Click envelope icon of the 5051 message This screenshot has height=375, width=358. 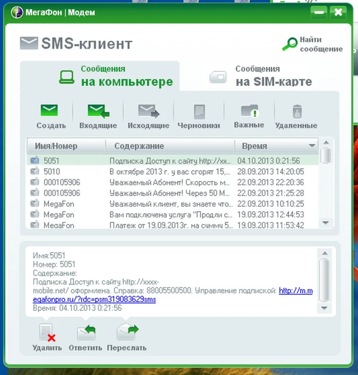coord(35,160)
